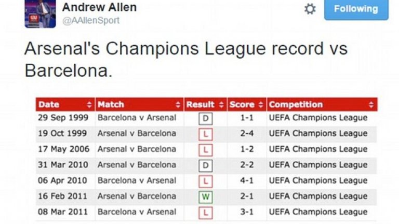Viewport: 399px width, 224px height.
Task: Sort table by Competition column arrows
Action: click(371, 105)
